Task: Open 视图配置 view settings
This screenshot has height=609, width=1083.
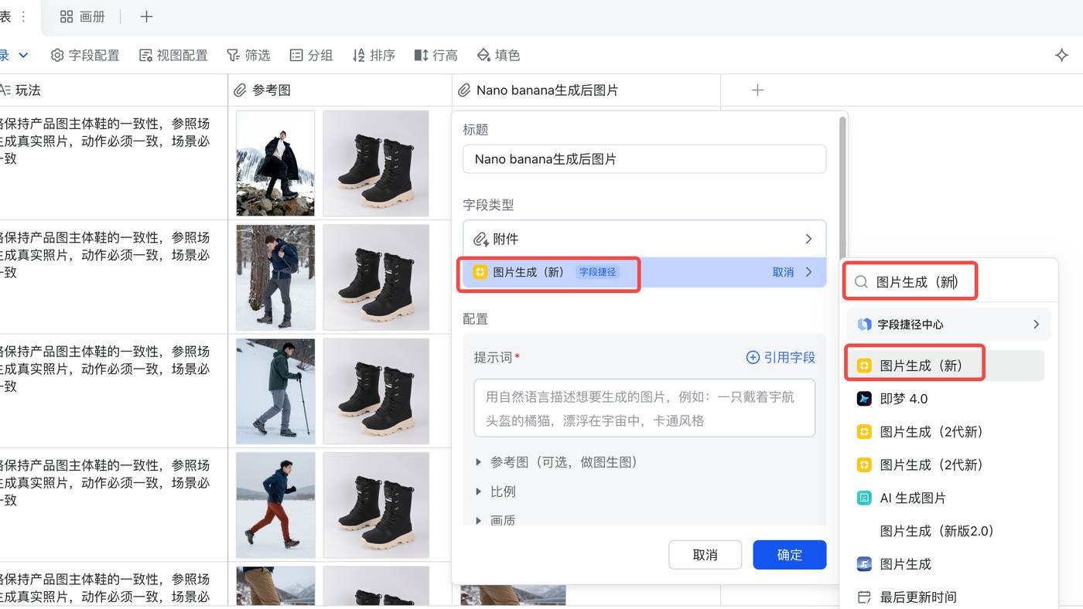Action: [x=173, y=55]
